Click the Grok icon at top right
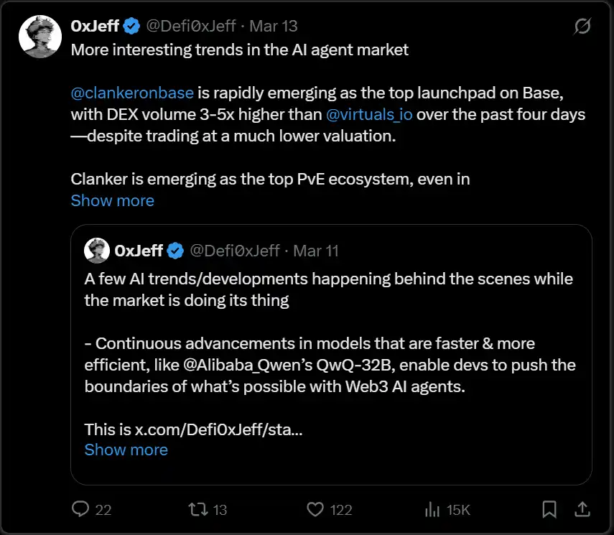 coord(582,27)
